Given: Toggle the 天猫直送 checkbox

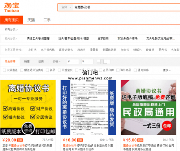Looking at the screenshot, I should [4, 70].
